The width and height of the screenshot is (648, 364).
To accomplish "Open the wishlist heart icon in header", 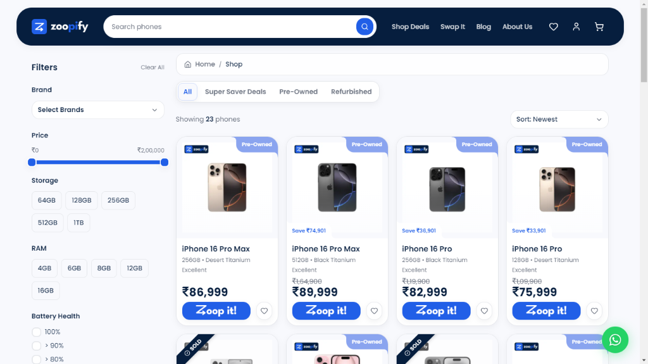I will tap(553, 27).
